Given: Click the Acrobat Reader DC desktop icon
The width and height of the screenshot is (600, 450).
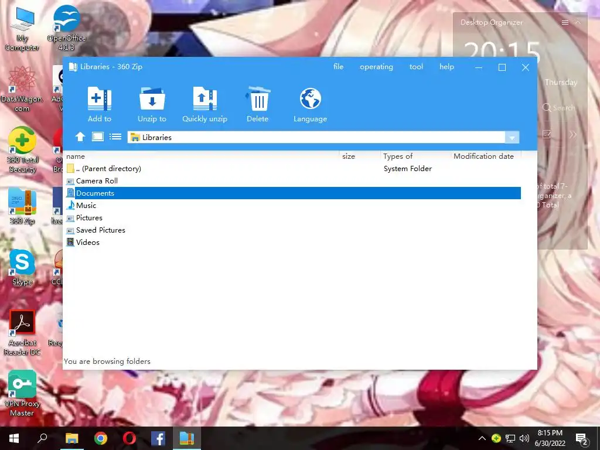Looking at the screenshot, I should tap(22, 333).
